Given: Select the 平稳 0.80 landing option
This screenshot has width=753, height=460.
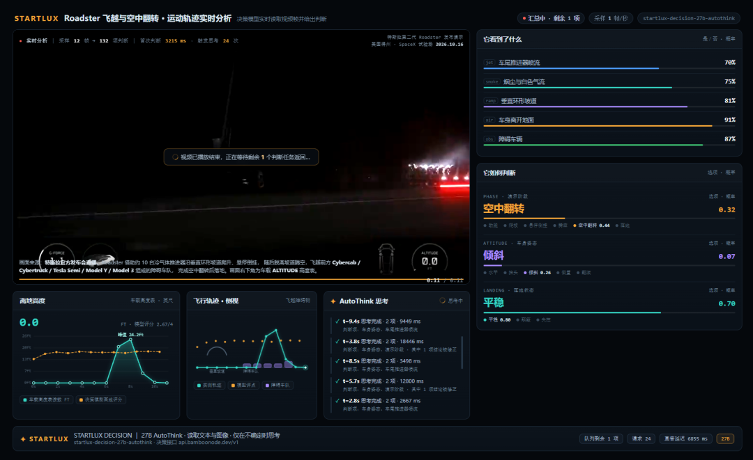Looking at the screenshot, I should [498, 319].
